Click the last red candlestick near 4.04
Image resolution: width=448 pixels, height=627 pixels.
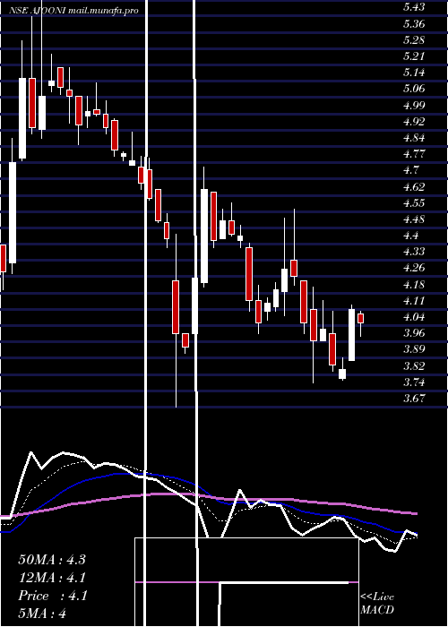tap(360, 318)
